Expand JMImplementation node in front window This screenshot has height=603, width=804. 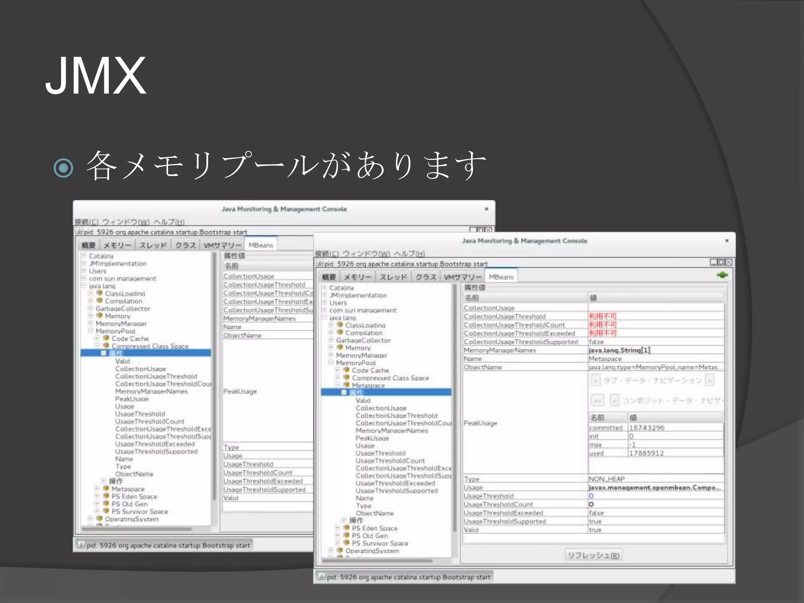(x=324, y=295)
